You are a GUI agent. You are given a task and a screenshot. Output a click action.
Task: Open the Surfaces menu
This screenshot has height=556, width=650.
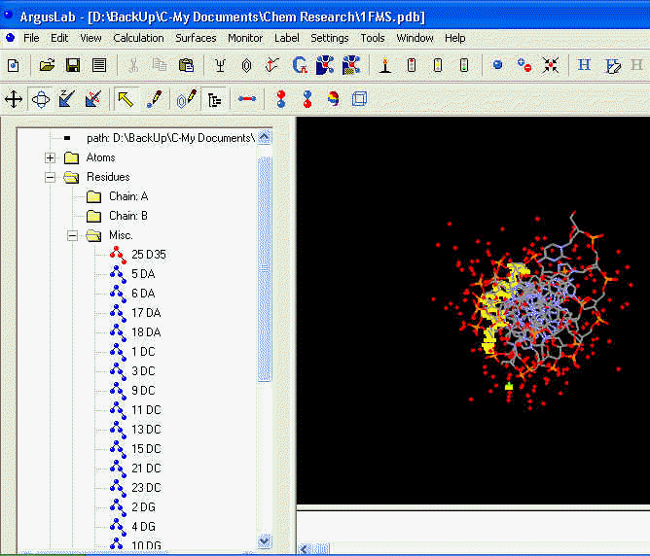[196, 38]
